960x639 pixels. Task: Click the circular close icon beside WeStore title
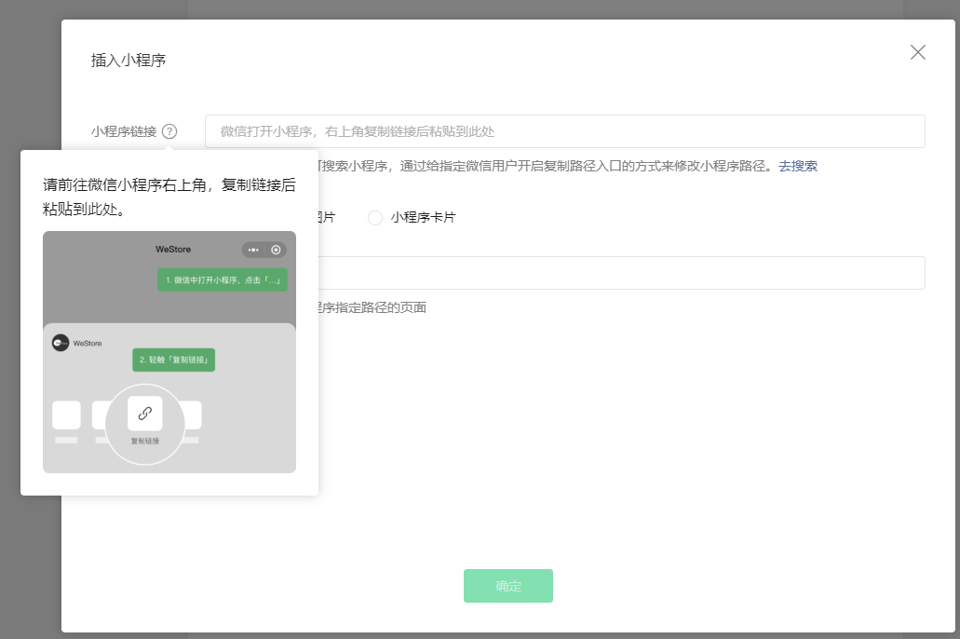pos(275,248)
